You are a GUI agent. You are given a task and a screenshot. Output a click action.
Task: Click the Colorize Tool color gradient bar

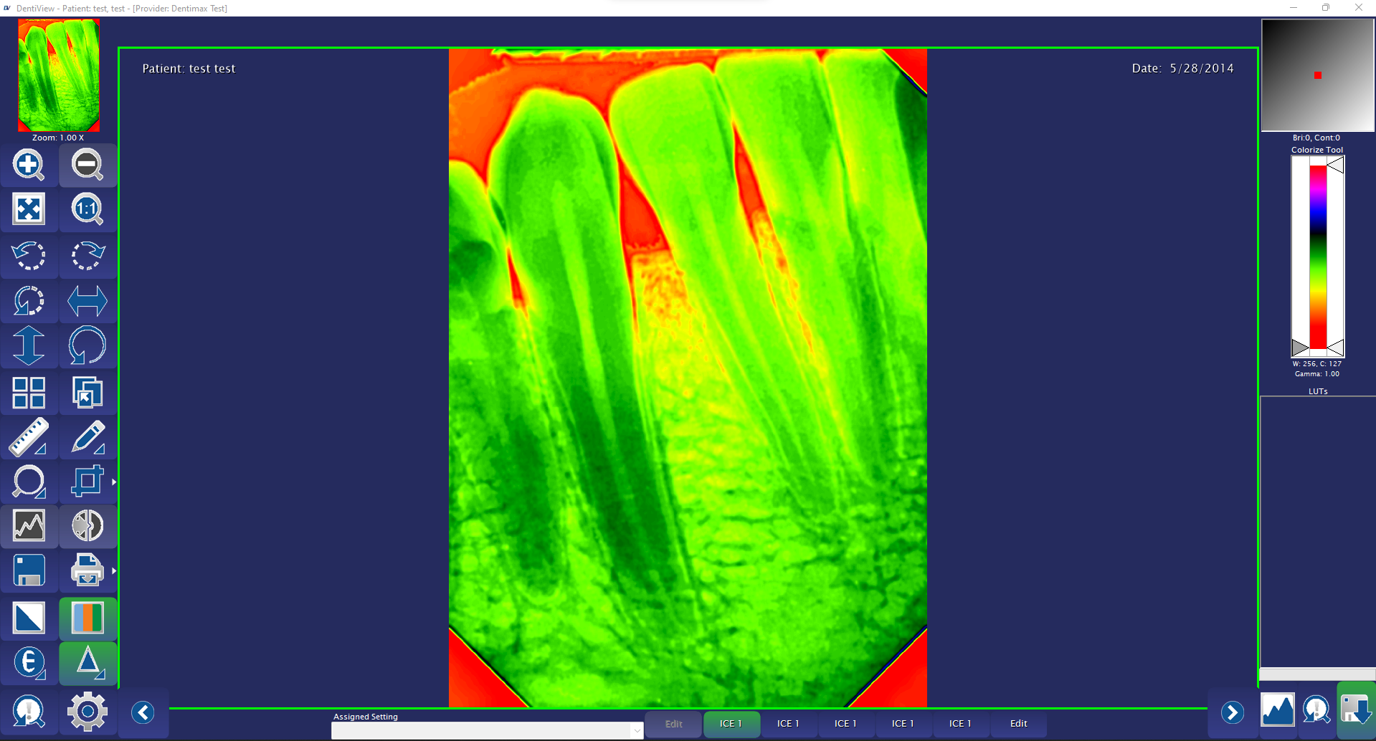tap(1317, 257)
